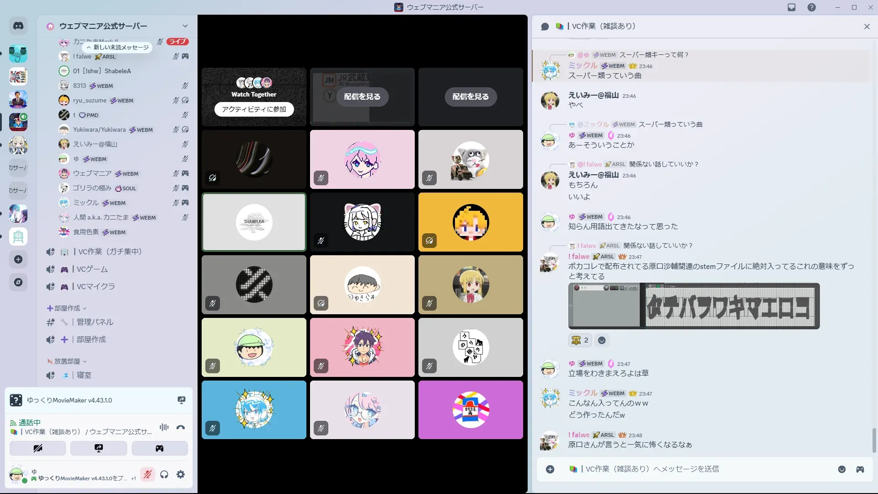Disconnect from the voice call
The image size is (878, 494).
(x=181, y=428)
